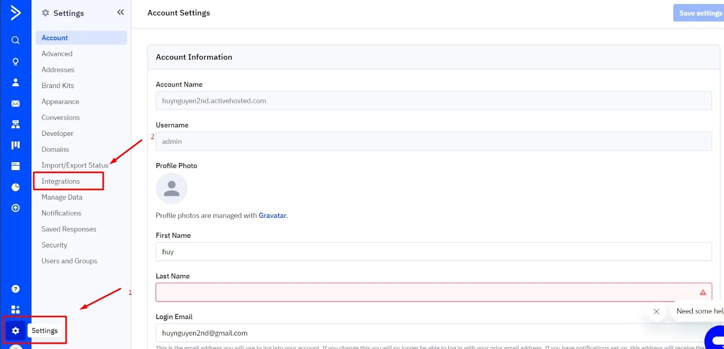724x349 pixels.
Task: Open the lightbulb ideas icon
Action: (15, 61)
